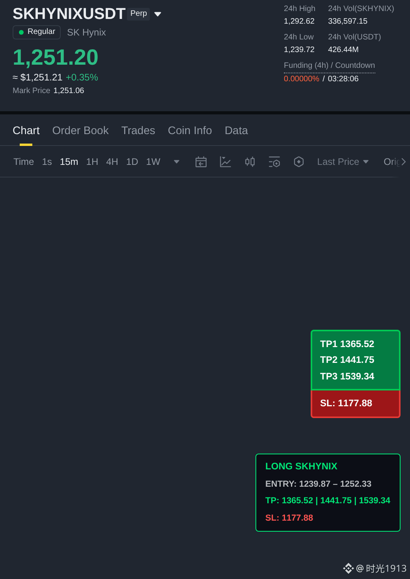Click the TP2 1441.75 label
Screen dimensions: 410x579
click(x=347, y=360)
